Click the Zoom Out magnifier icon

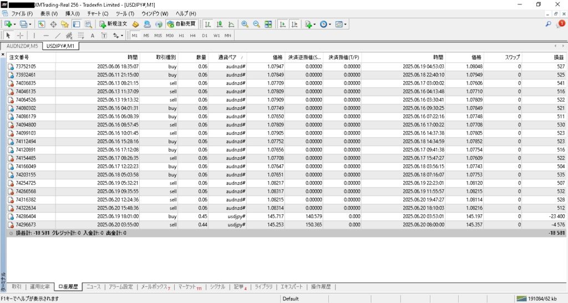click(x=256, y=24)
